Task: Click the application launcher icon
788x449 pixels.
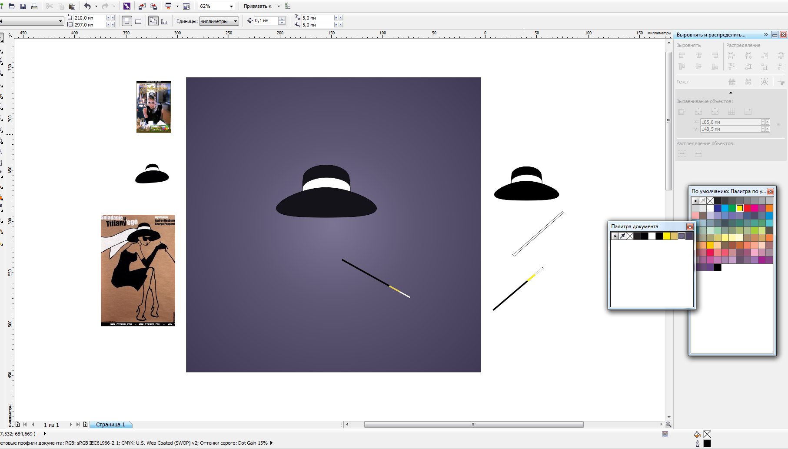Action: [169, 6]
